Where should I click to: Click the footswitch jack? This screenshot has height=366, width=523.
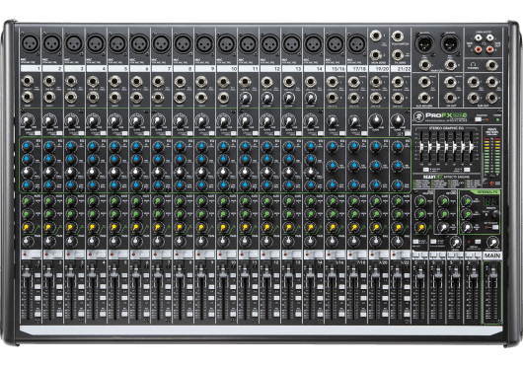pyautogui.click(x=398, y=36)
